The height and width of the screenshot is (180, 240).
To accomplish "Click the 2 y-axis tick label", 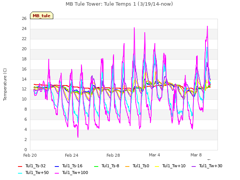I will point(25,139).
